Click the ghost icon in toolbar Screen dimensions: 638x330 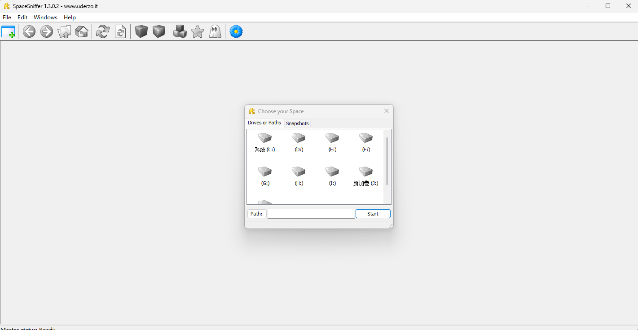[215, 32]
